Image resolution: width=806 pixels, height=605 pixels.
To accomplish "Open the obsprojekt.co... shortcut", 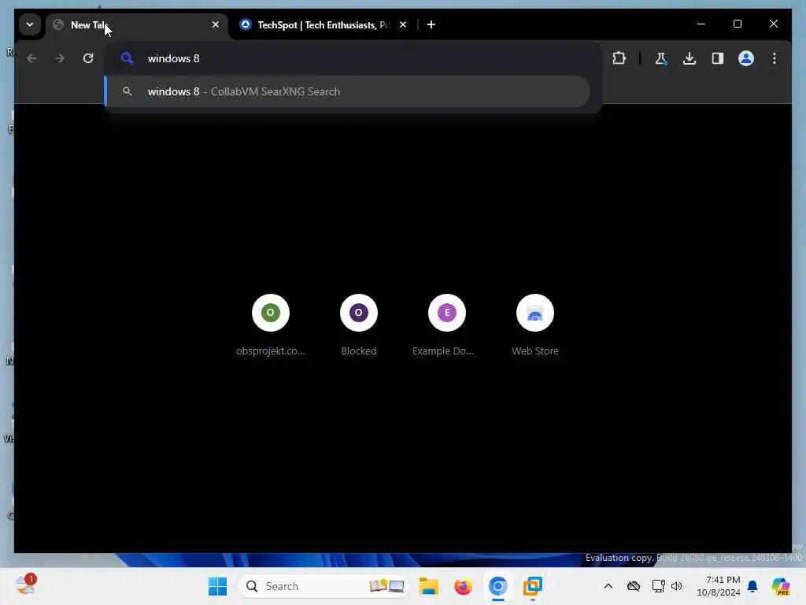I will point(271,325).
